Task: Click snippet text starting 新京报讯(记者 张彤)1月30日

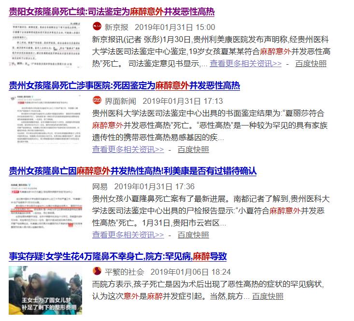Action: (211, 52)
